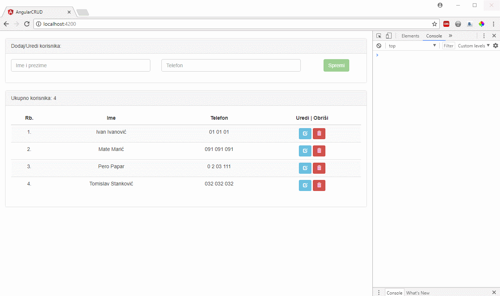
Task: Open the 'top' JavaScript context dropdown
Action: [412, 46]
